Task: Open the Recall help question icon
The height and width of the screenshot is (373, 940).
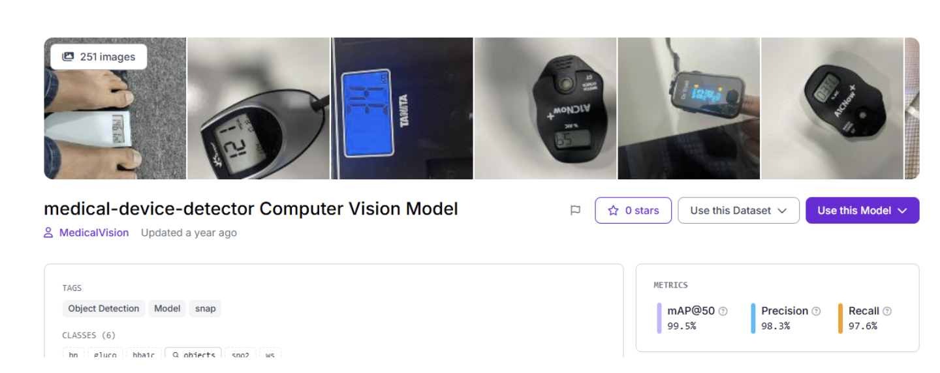Action: (x=887, y=312)
